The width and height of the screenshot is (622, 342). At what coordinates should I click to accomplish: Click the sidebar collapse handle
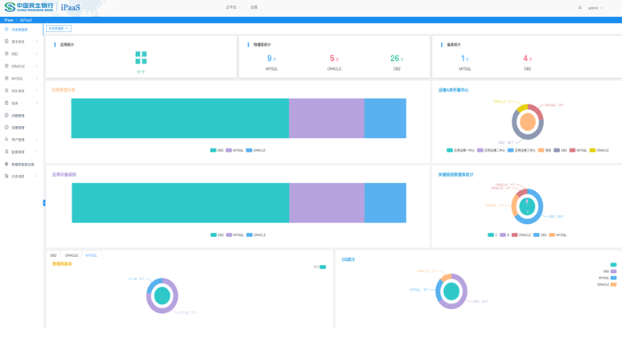click(x=44, y=202)
